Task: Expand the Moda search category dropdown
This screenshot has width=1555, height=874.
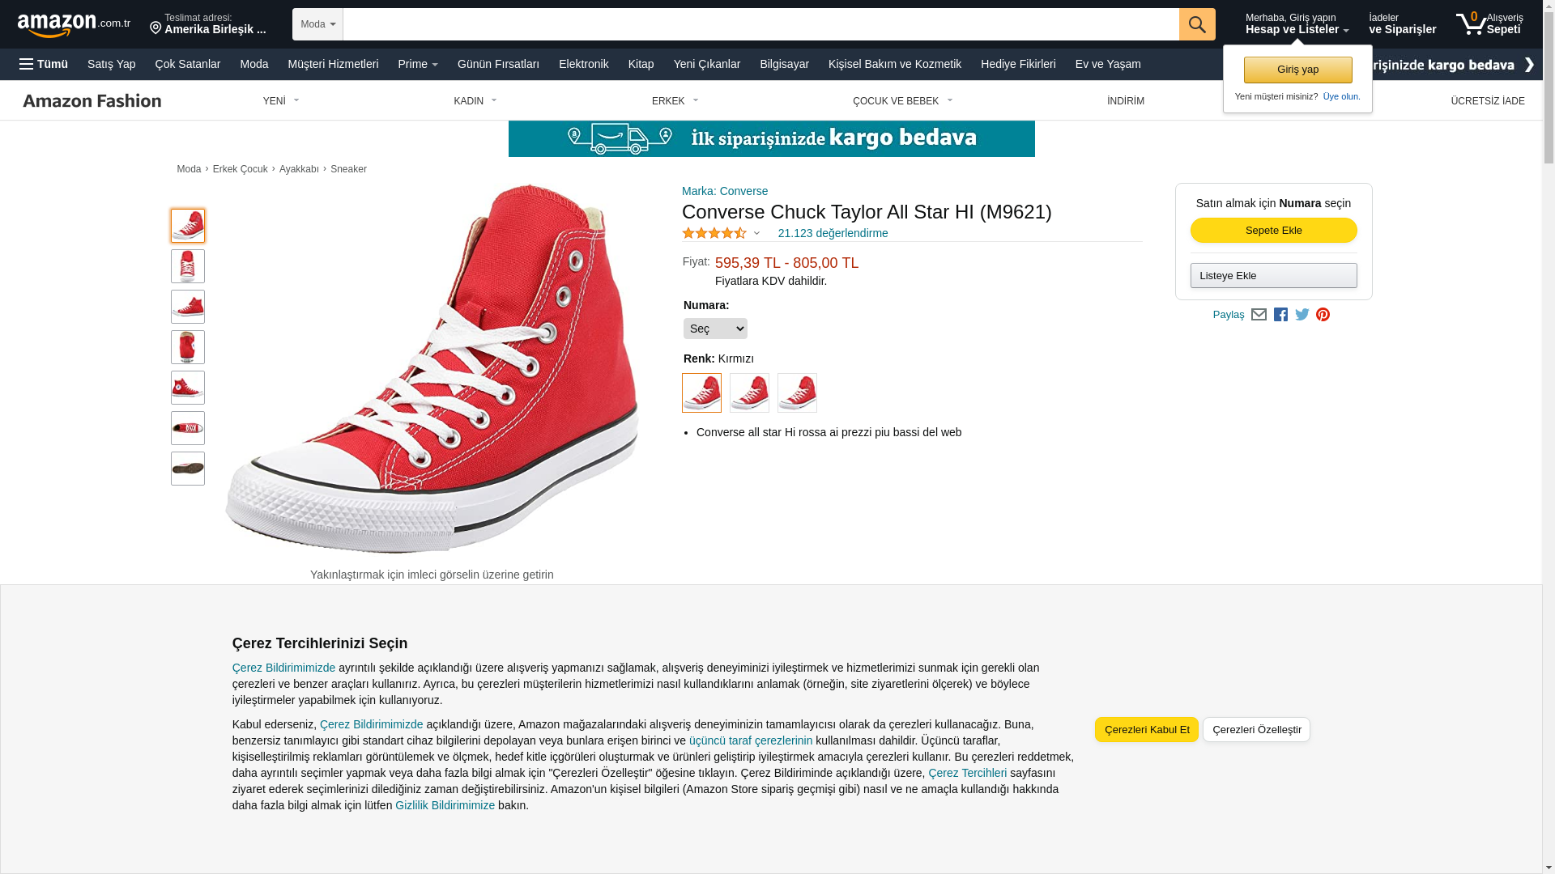Action: [x=317, y=24]
